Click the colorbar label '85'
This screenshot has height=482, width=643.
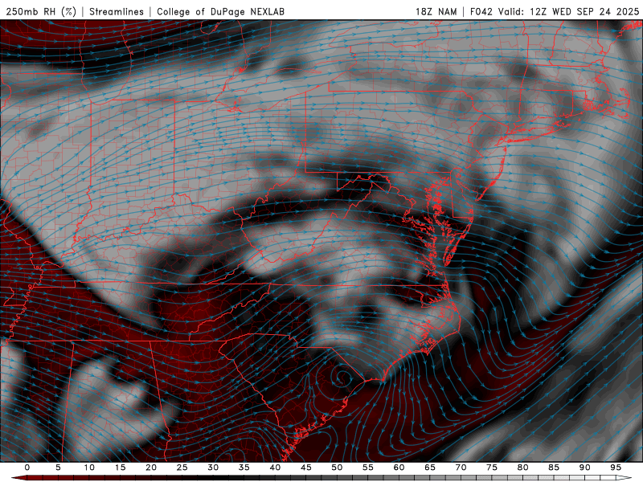coord(554,468)
